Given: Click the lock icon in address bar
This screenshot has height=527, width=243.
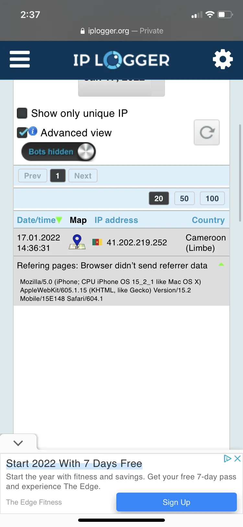Looking at the screenshot, I should point(83,31).
